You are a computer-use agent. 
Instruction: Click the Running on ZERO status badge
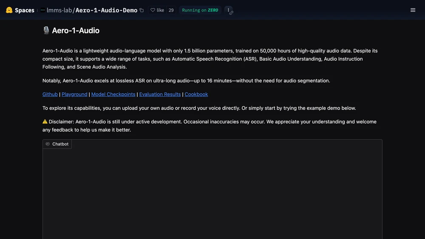point(200,10)
